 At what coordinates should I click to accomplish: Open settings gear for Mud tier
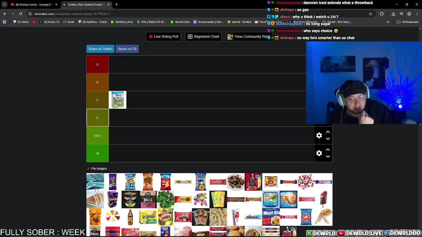click(319, 135)
